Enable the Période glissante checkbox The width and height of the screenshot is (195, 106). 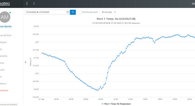80,12
